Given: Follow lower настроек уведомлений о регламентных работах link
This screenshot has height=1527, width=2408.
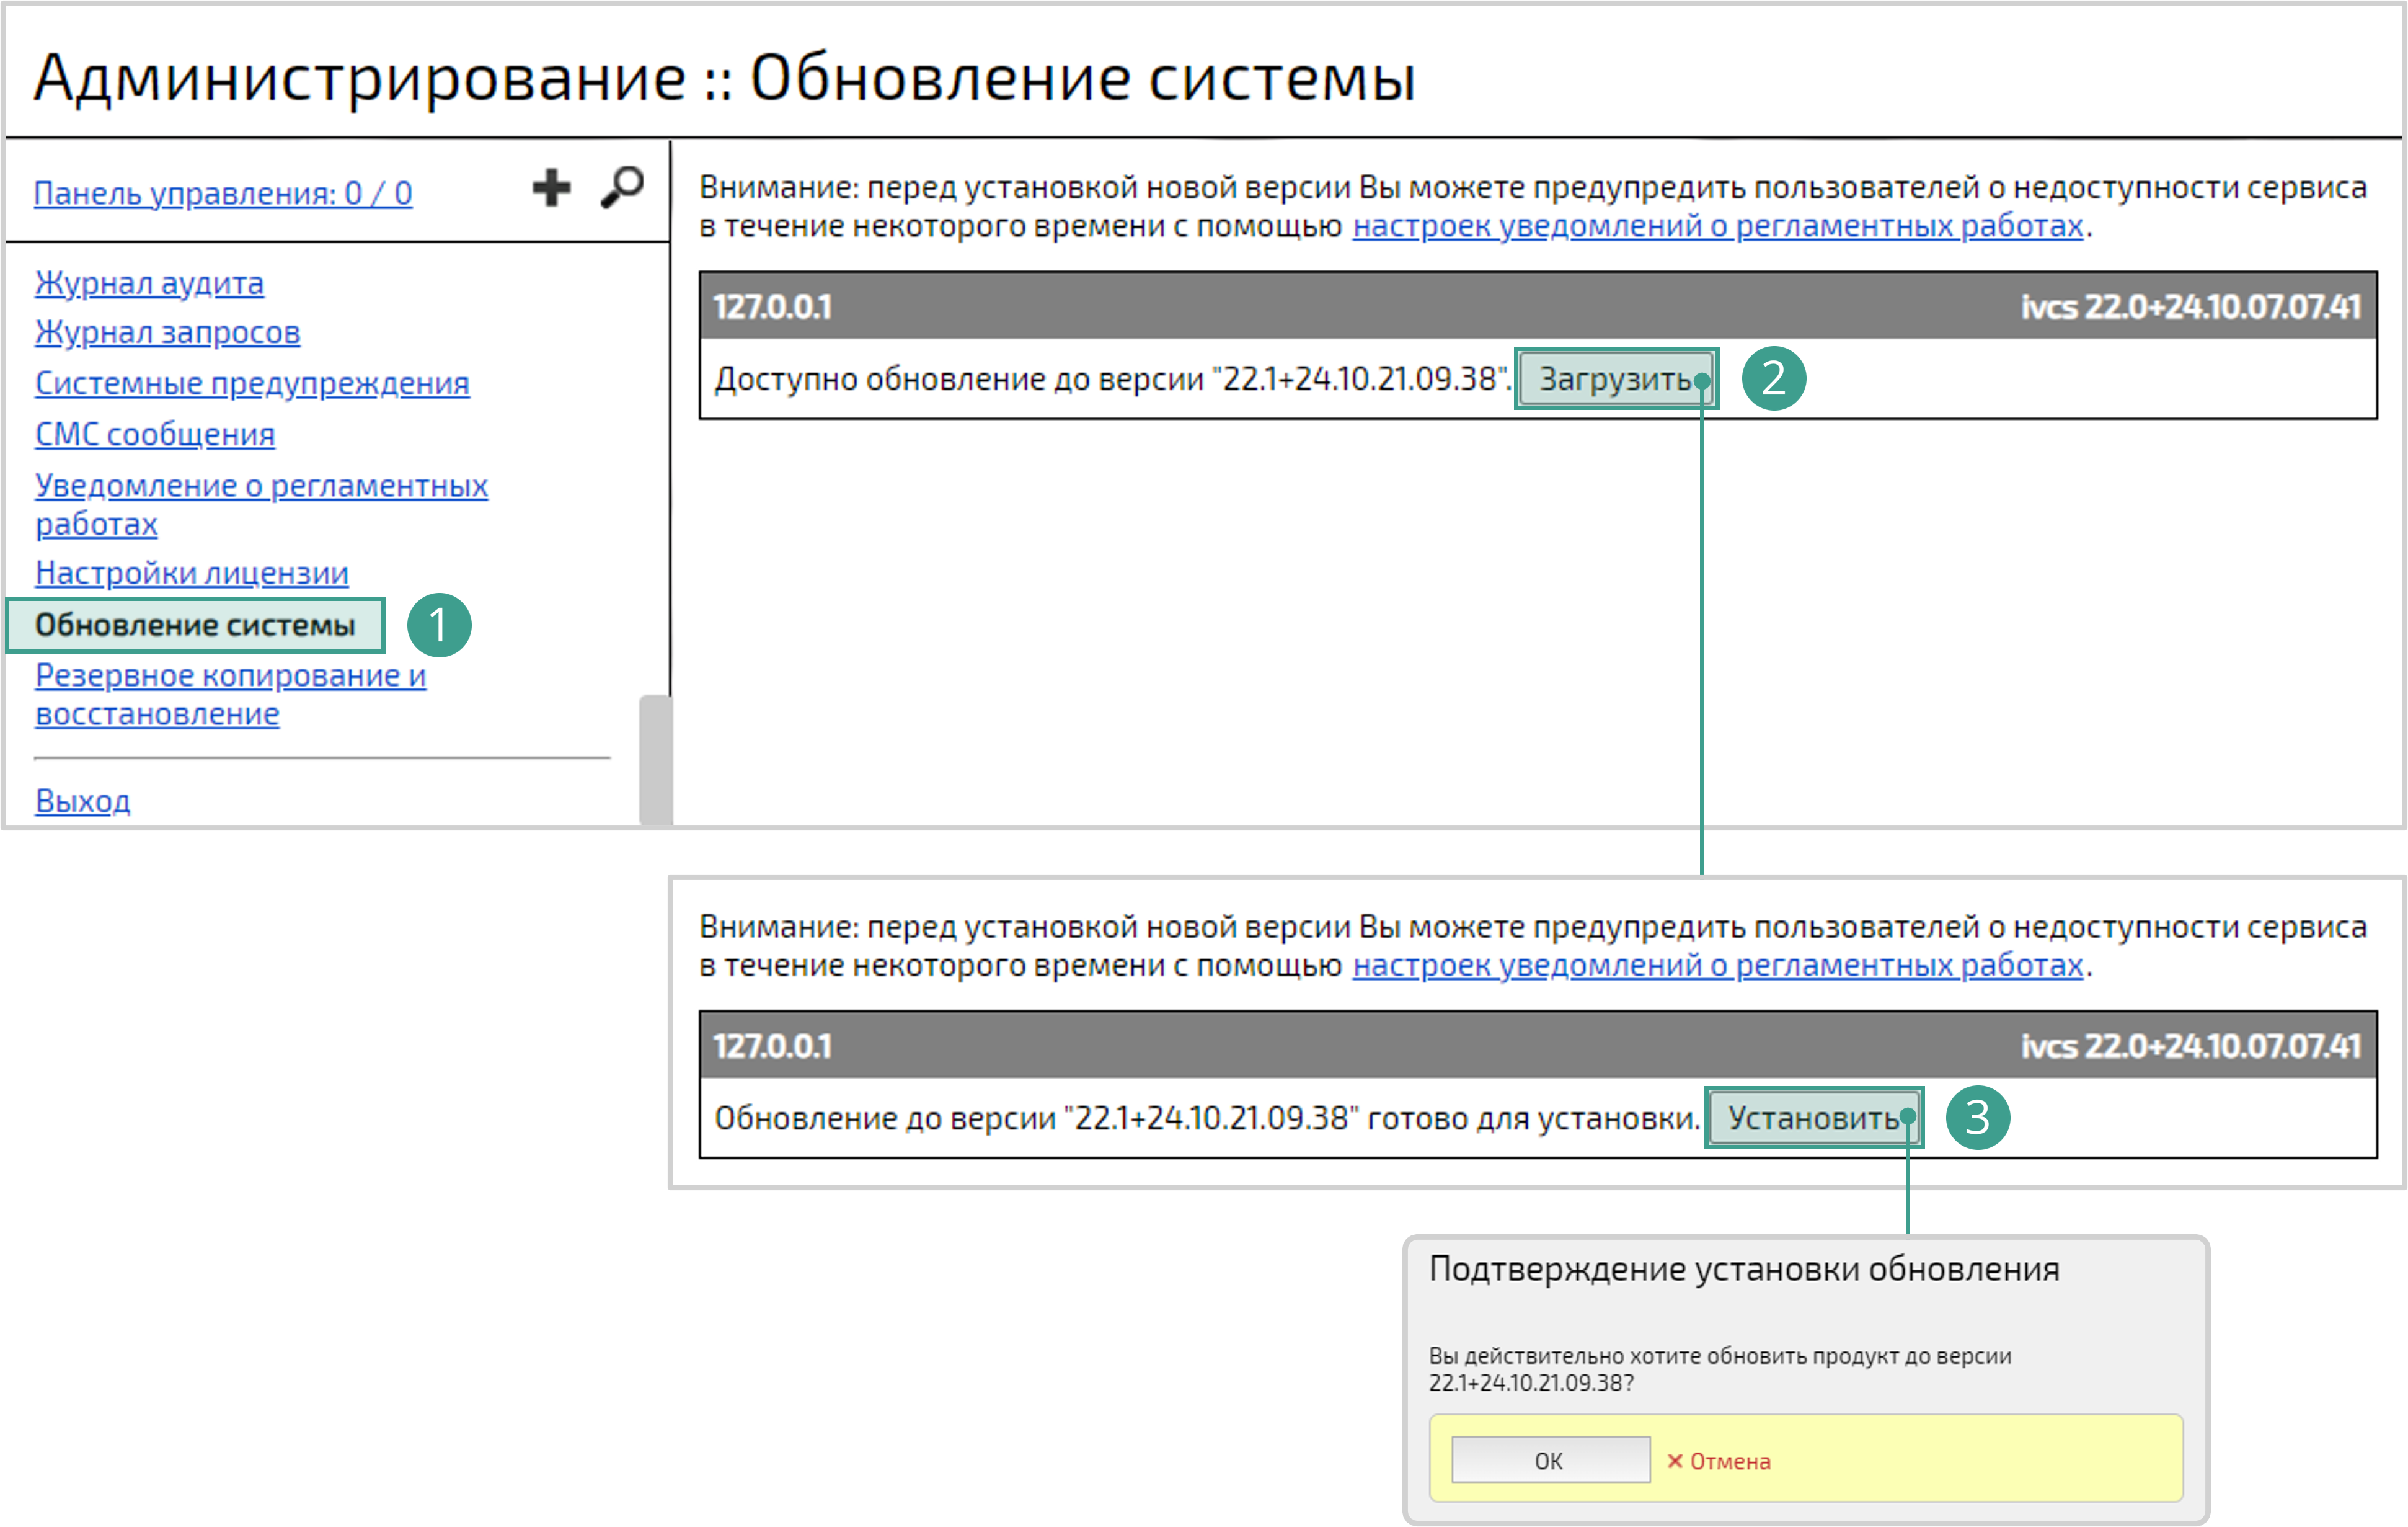Looking at the screenshot, I should tap(1717, 966).
